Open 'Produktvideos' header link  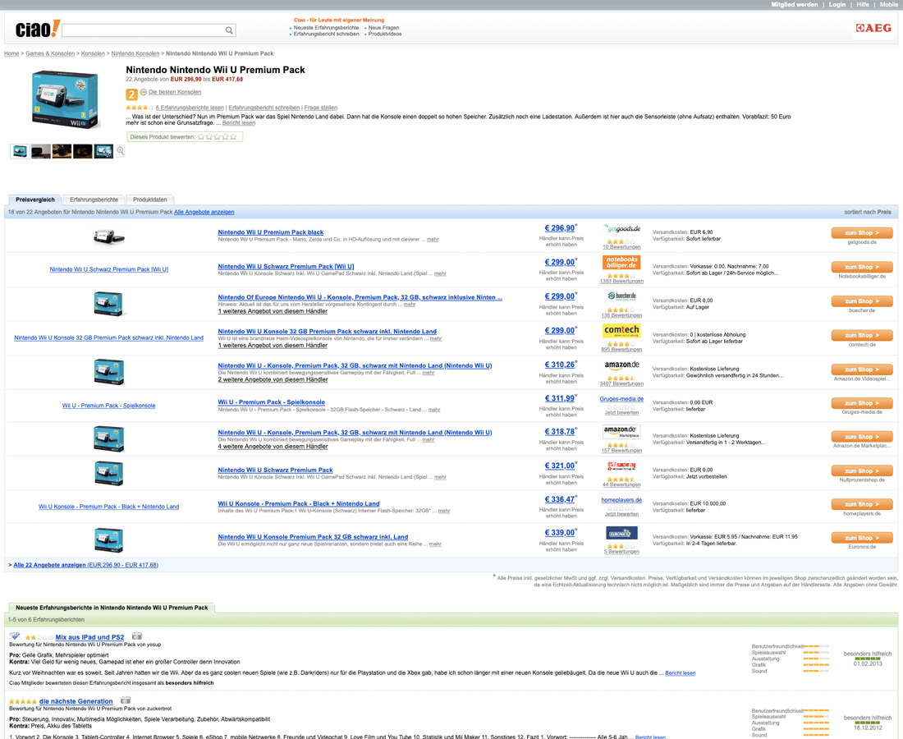click(x=385, y=34)
